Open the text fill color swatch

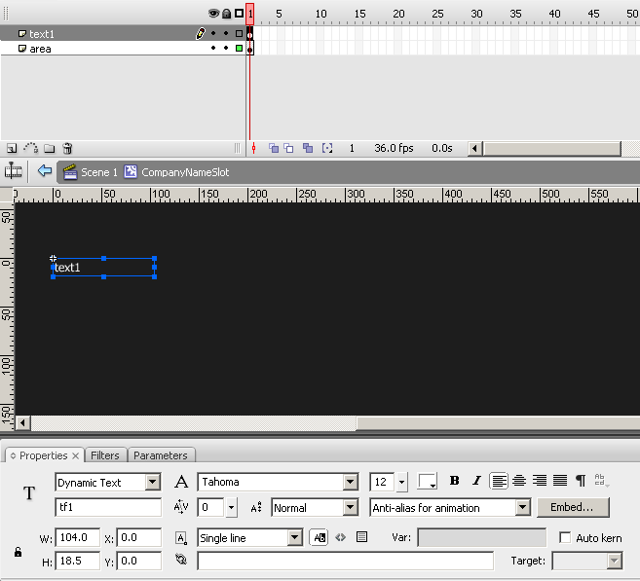point(427,482)
